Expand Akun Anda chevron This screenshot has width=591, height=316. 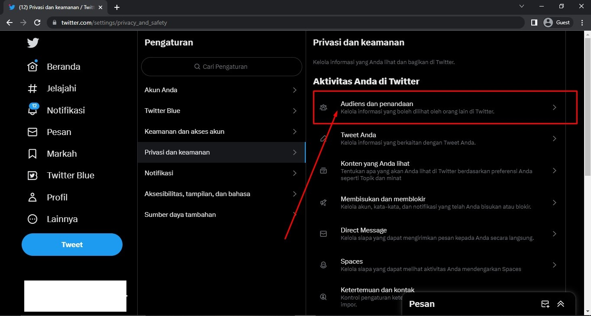point(294,90)
